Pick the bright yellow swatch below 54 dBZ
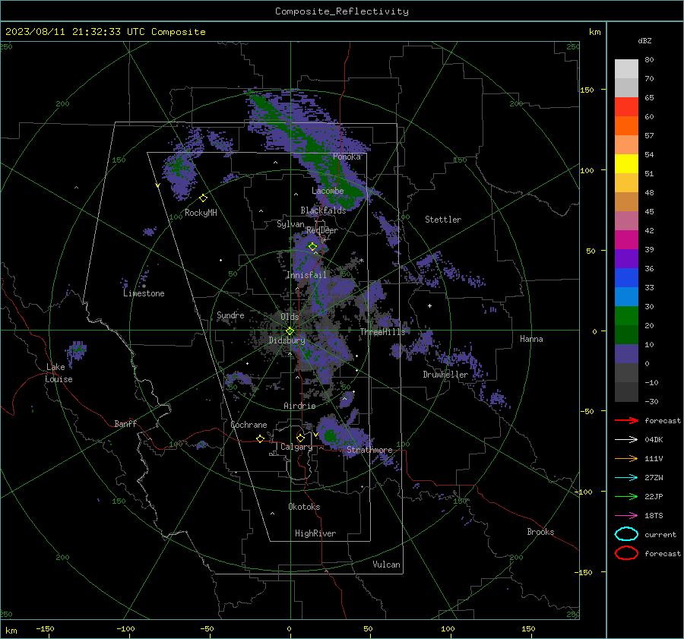This screenshot has width=684, height=639. click(626, 164)
